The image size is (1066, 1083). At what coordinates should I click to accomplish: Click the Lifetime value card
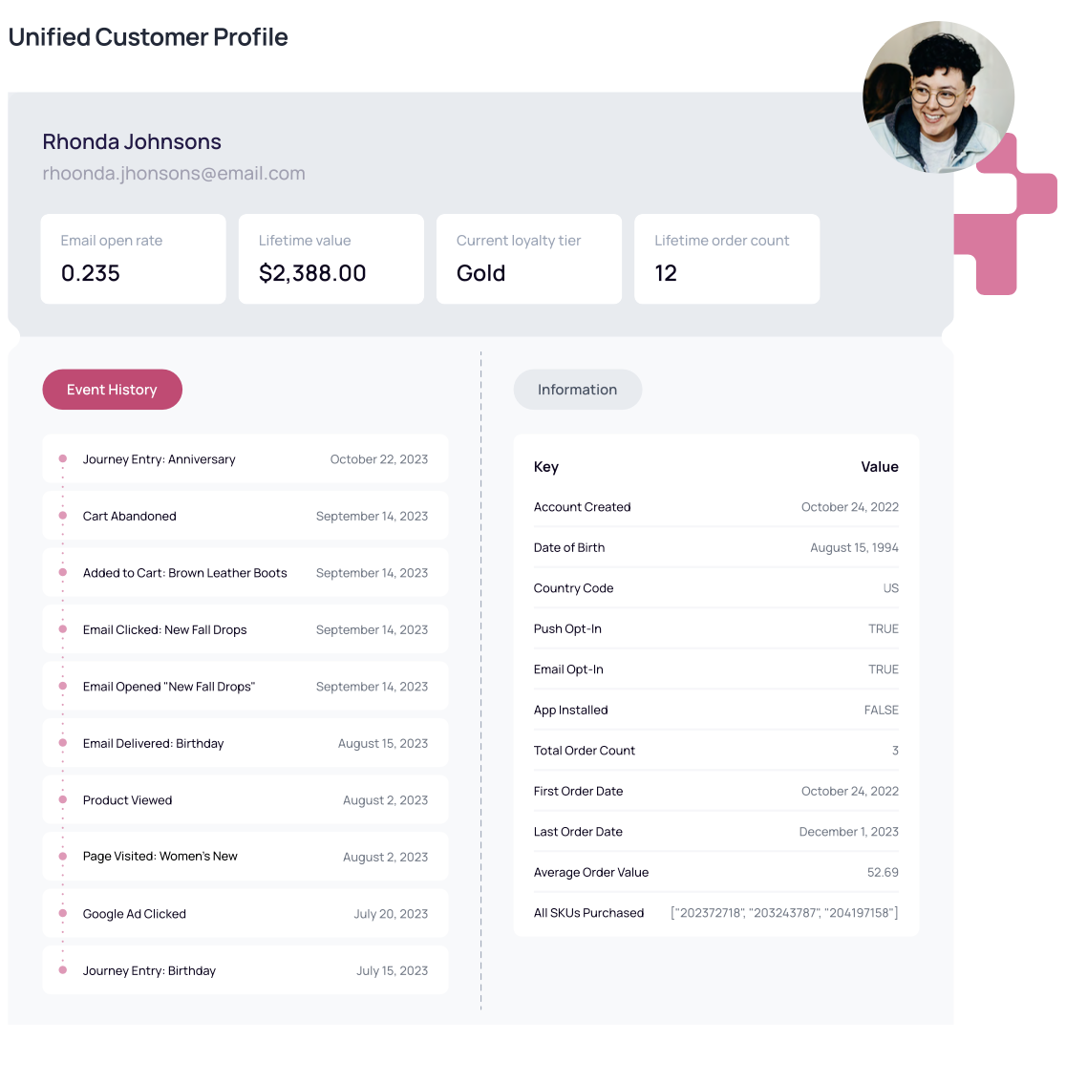click(330, 259)
